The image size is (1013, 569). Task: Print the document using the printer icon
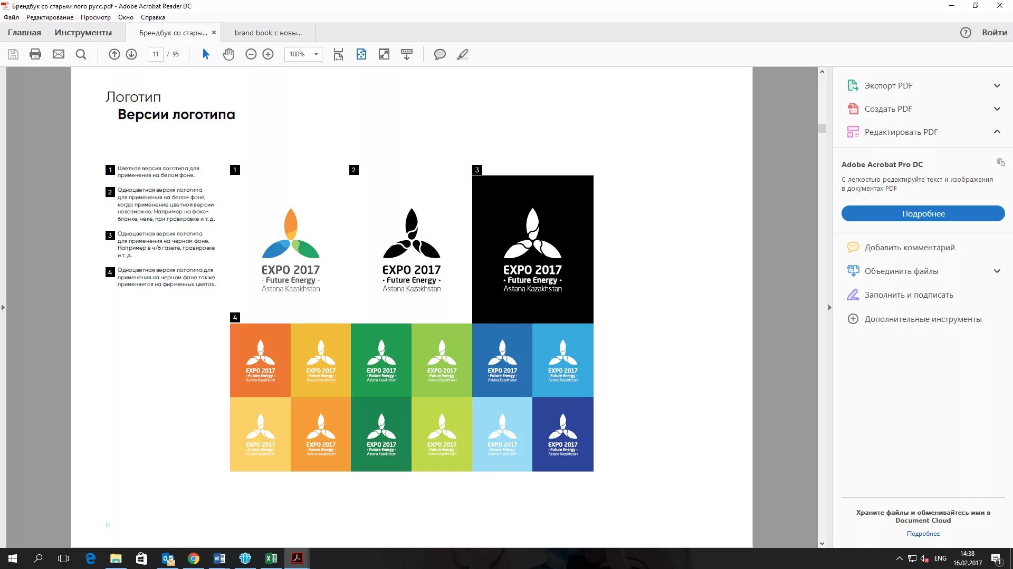pyautogui.click(x=35, y=54)
